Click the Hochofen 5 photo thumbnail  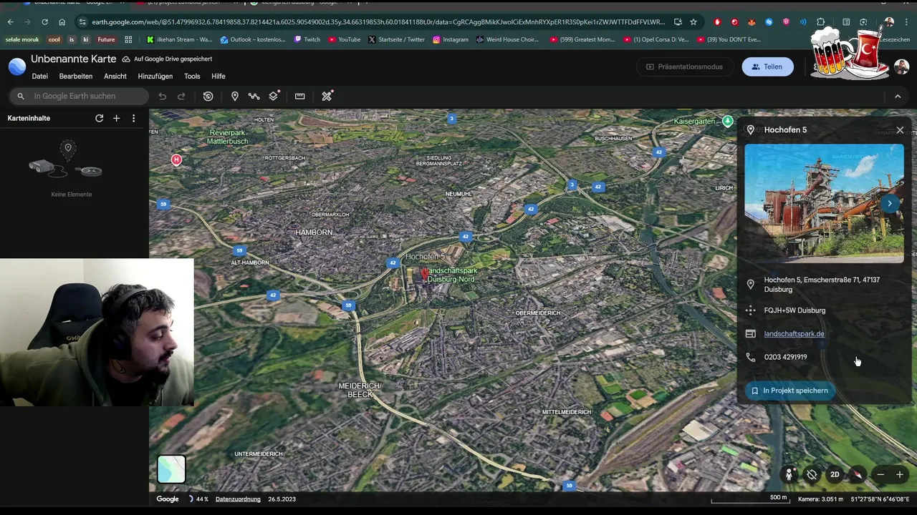[824, 203]
